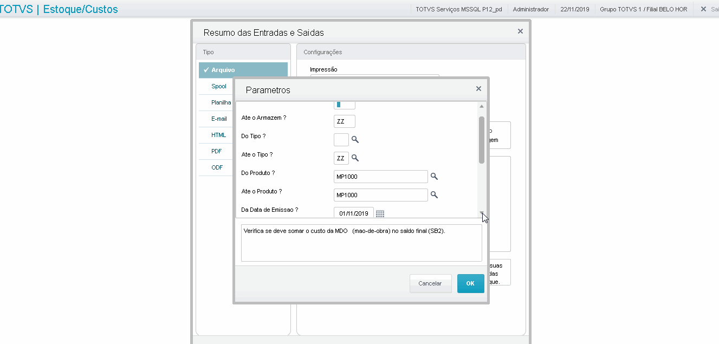Click the TOTVS | Estoque/Custos title
Screen dimensions: 719x344
(59, 9)
